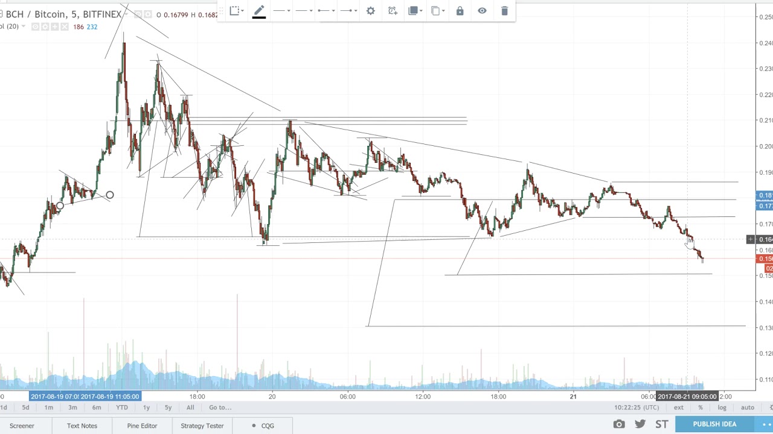This screenshot has height=434, width=773.
Task: Open the right line-end arrow dropdown
Action: [x=348, y=11]
